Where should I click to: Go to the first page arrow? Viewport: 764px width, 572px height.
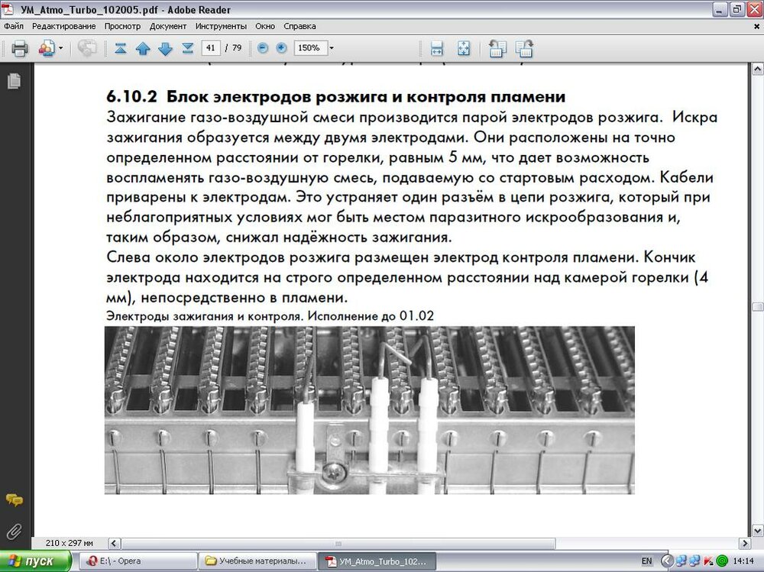coord(120,48)
